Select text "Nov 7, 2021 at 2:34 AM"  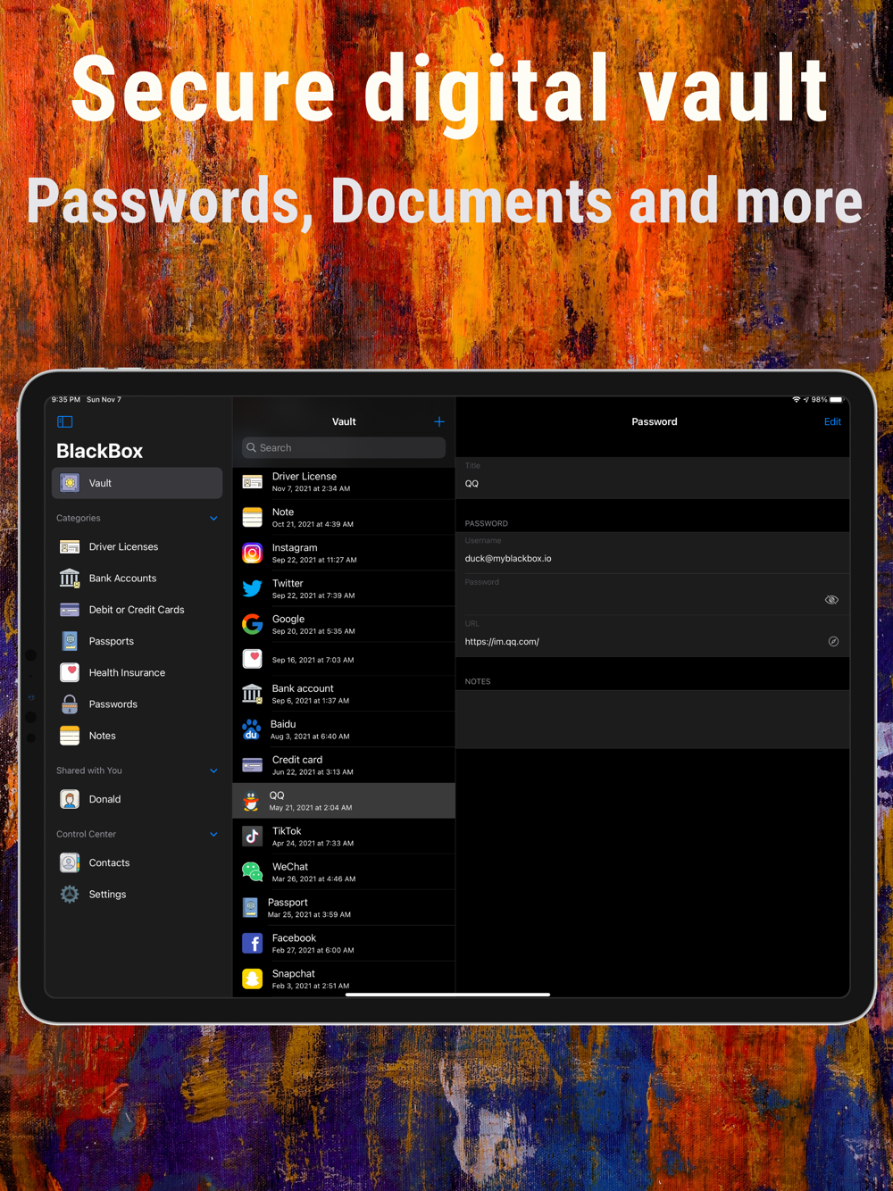click(x=311, y=488)
